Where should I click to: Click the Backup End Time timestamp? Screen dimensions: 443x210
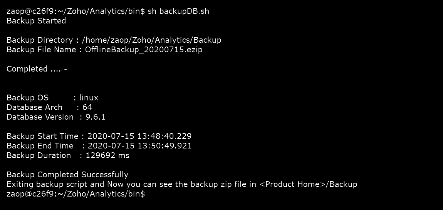(x=139, y=146)
